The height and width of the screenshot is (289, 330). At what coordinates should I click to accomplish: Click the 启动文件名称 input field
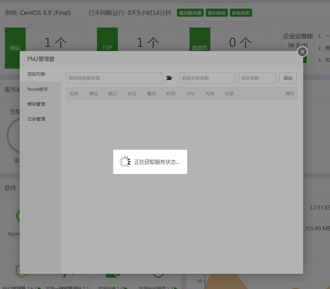[x=207, y=78]
